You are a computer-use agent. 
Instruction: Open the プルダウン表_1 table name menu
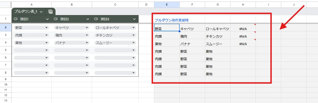click(41, 12)
